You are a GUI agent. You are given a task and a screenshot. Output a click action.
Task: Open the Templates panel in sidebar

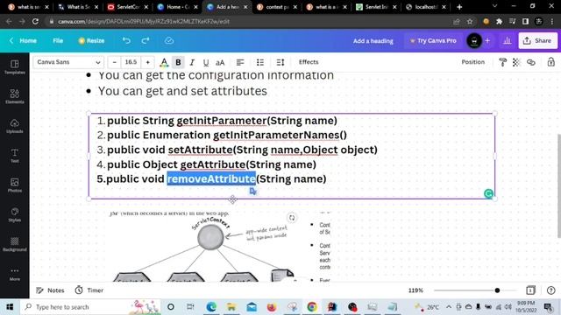click(15, 67)
